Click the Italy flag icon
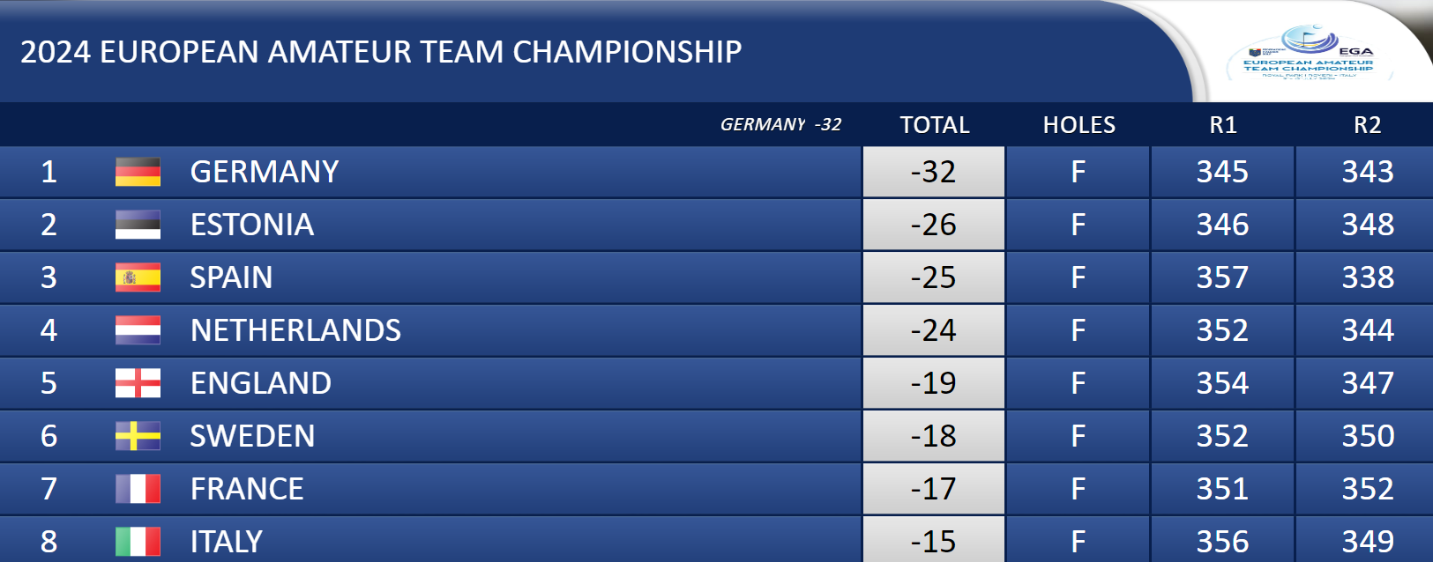The width and height of the screenshot is (1433, 562). click(x=138, y=542)
